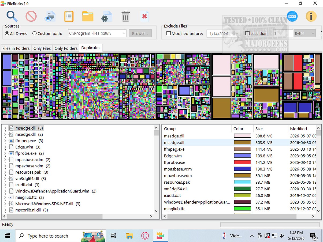Screen dimensions: 323x242
Task: Sort by Group column header
Action: click(x=197, y=128)
